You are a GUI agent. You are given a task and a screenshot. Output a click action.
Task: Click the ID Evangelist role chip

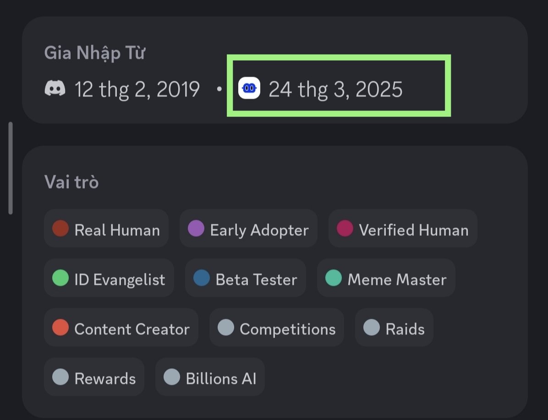[x=109, y=278]
